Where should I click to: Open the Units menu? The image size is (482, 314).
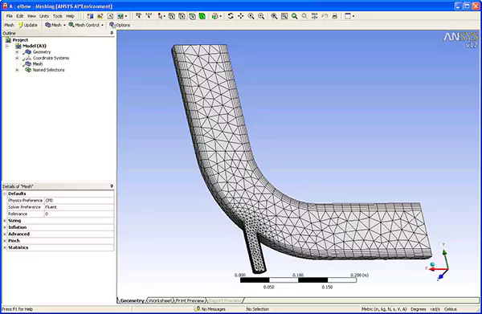point(44,16)
